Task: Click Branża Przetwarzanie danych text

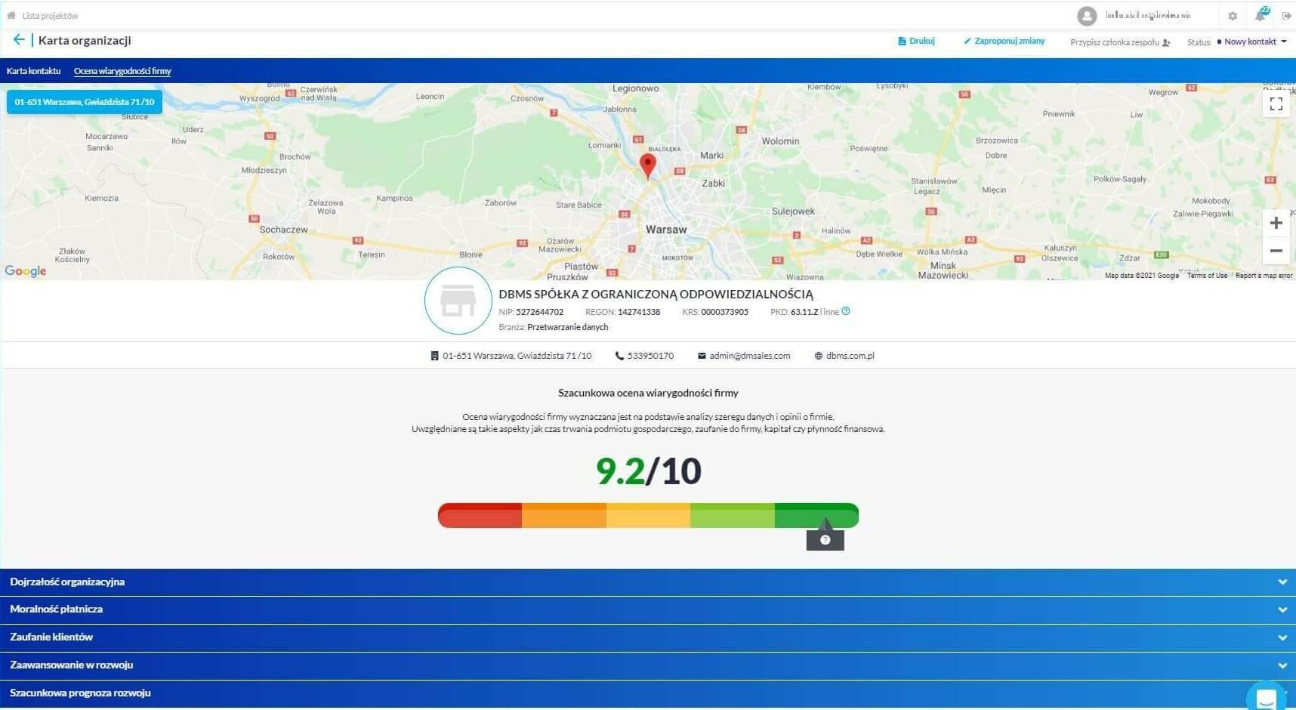Action: (553, 327)
